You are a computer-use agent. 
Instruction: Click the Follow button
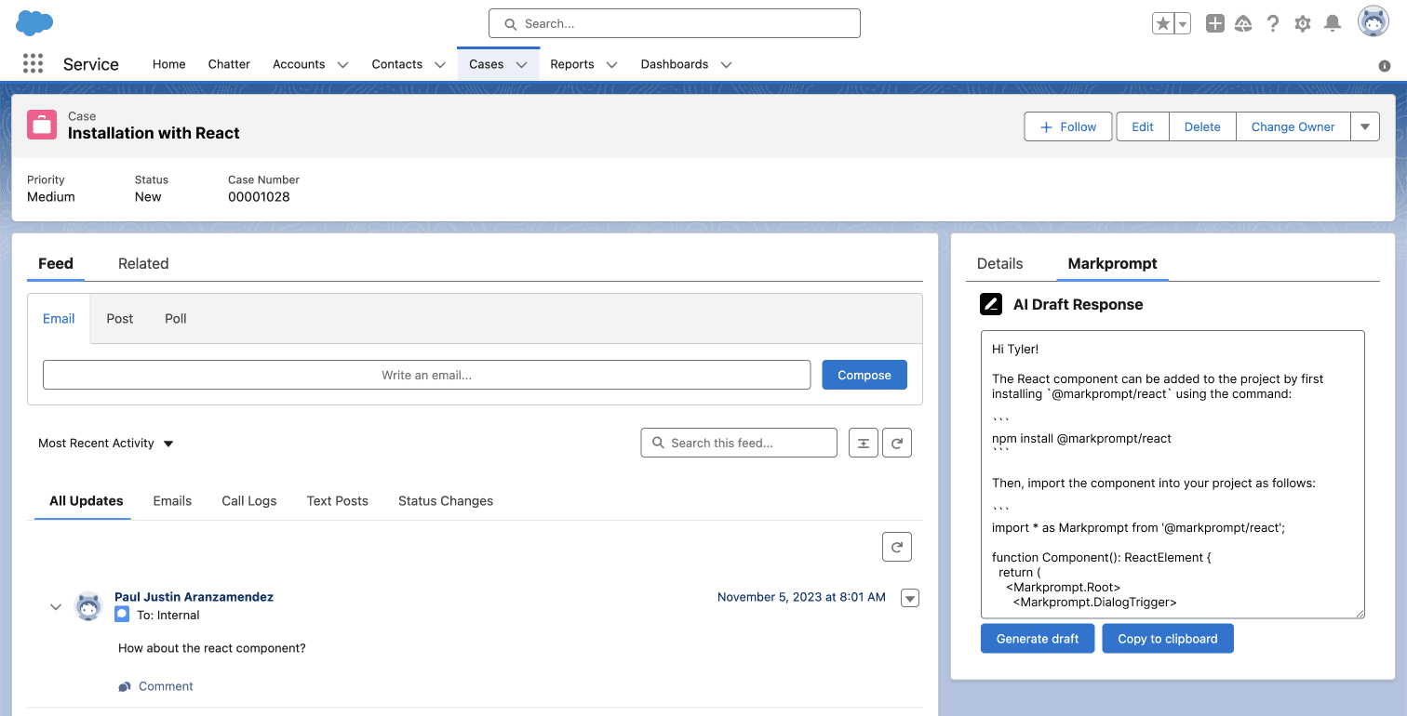pos(1068,127)
